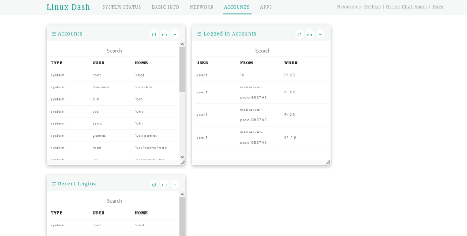Open the System Status tab
467x236 pixels.
pos(122,7)
